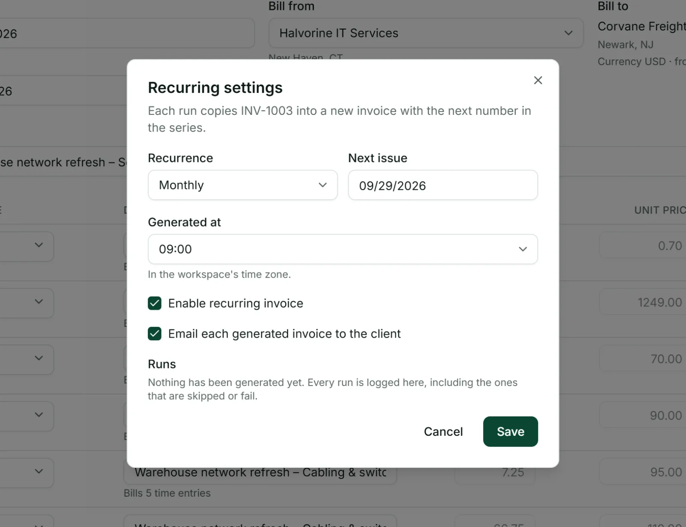The height and width of the screenshot is (527, 686).
Task: Click the 7.25 quantity field
Action: coord(495,472)
